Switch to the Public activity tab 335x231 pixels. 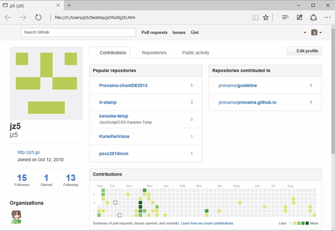pos(196,53)
